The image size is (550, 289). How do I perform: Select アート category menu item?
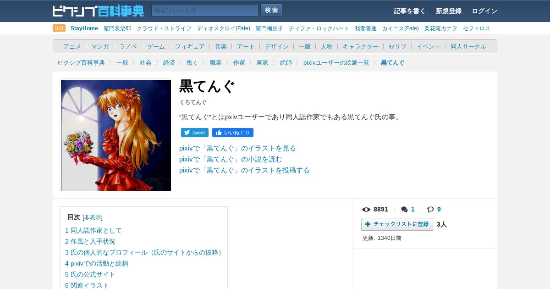(246, 46)
